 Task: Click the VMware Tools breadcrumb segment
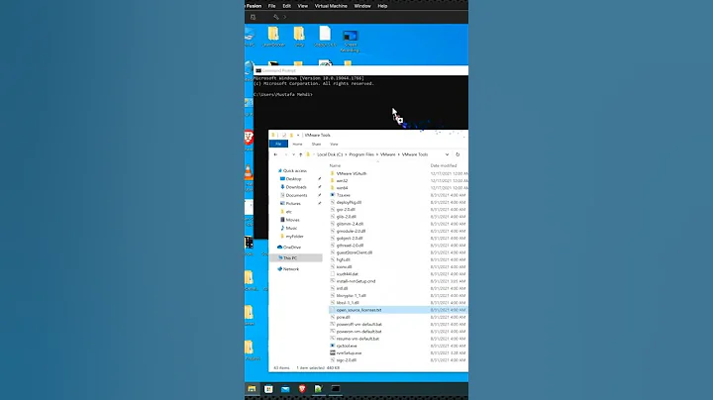(x=415, y=154)
